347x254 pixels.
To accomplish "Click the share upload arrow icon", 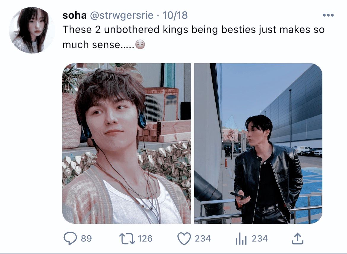I will (297, 239).
